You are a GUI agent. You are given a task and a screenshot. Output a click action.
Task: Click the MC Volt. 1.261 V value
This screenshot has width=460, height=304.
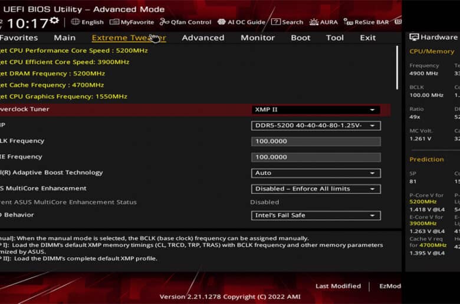[420, 138]
